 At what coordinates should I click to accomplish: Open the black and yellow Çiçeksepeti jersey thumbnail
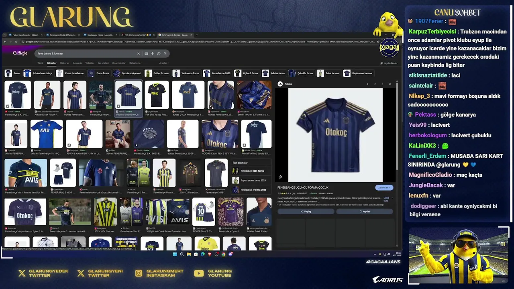[157, 95]
